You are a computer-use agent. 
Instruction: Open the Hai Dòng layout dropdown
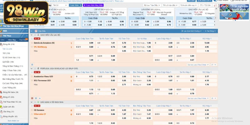click(x=210, y=31)
